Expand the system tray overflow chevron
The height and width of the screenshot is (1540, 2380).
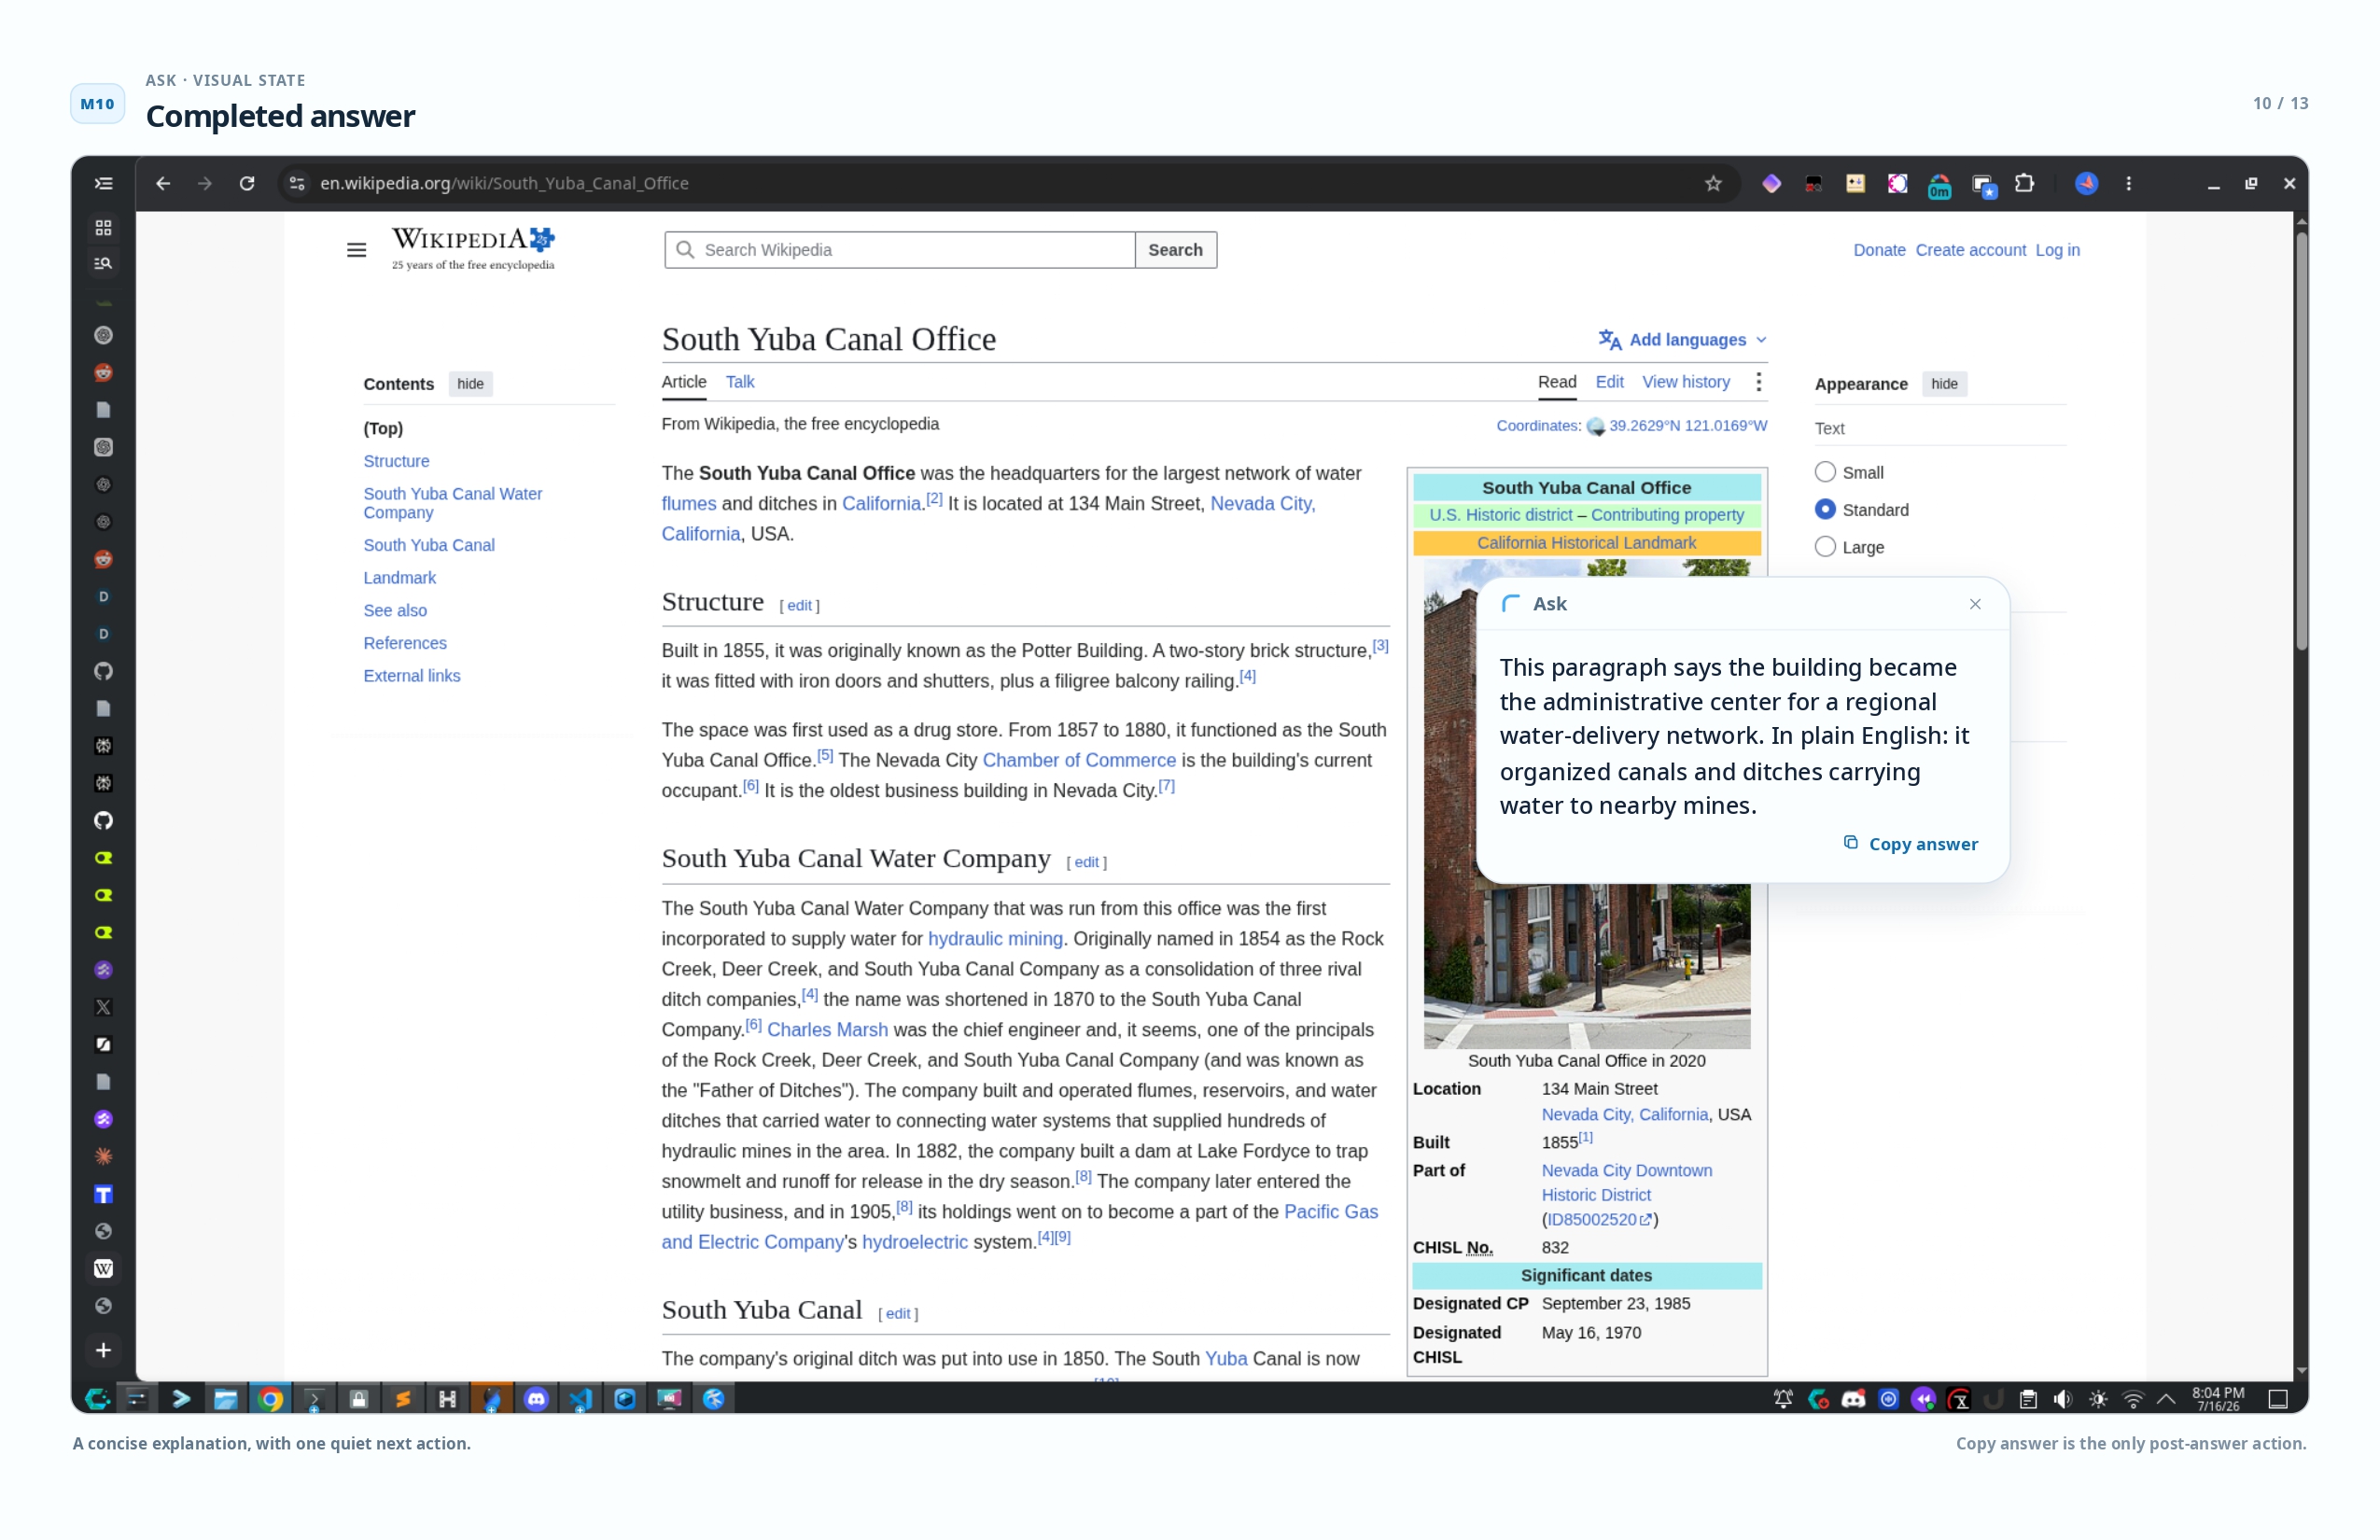(x=2166, y=1399)
